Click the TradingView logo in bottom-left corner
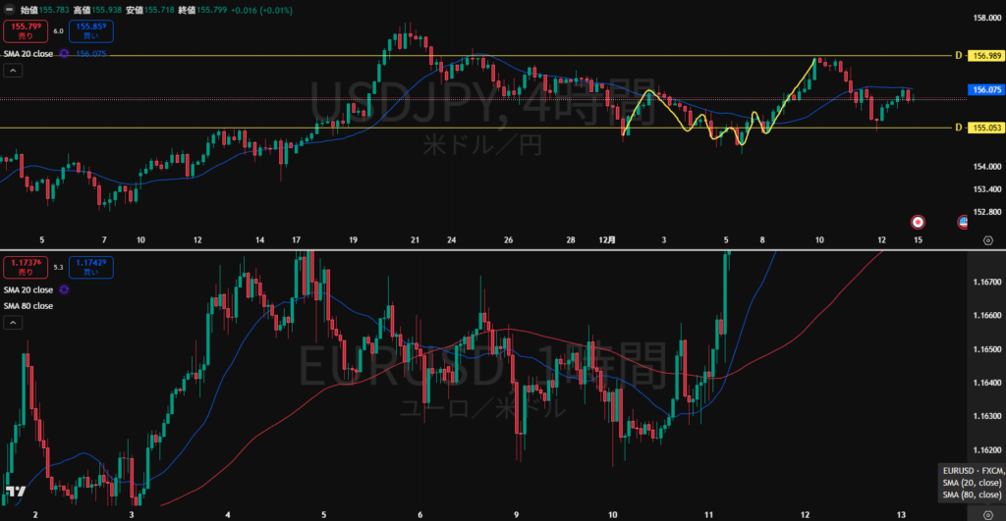The width and height of the screenshot is (1006, 521). click(15, 492)
